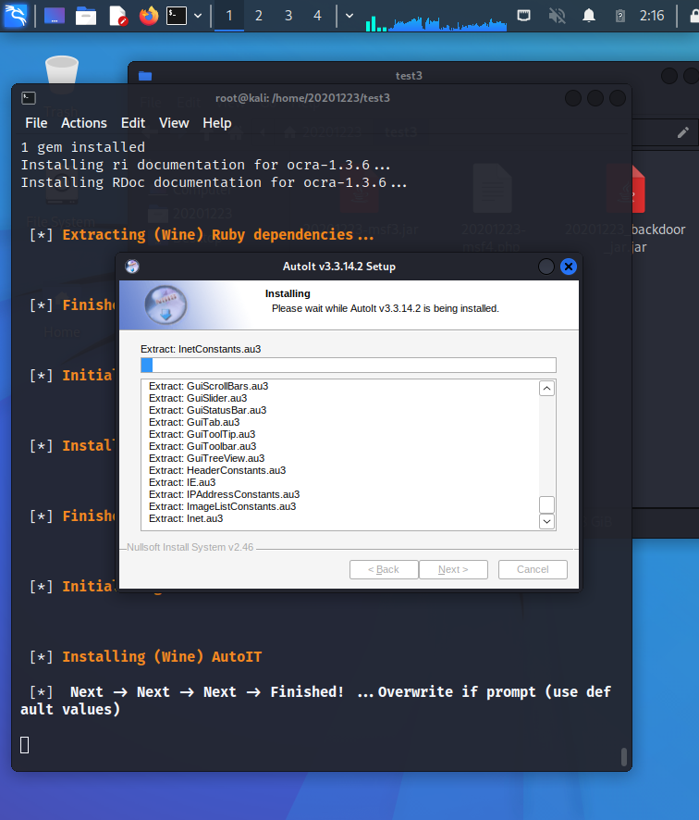
Task: Click terminal line 'Installing (Wine) AutoIT'
Action: [162, 657]
